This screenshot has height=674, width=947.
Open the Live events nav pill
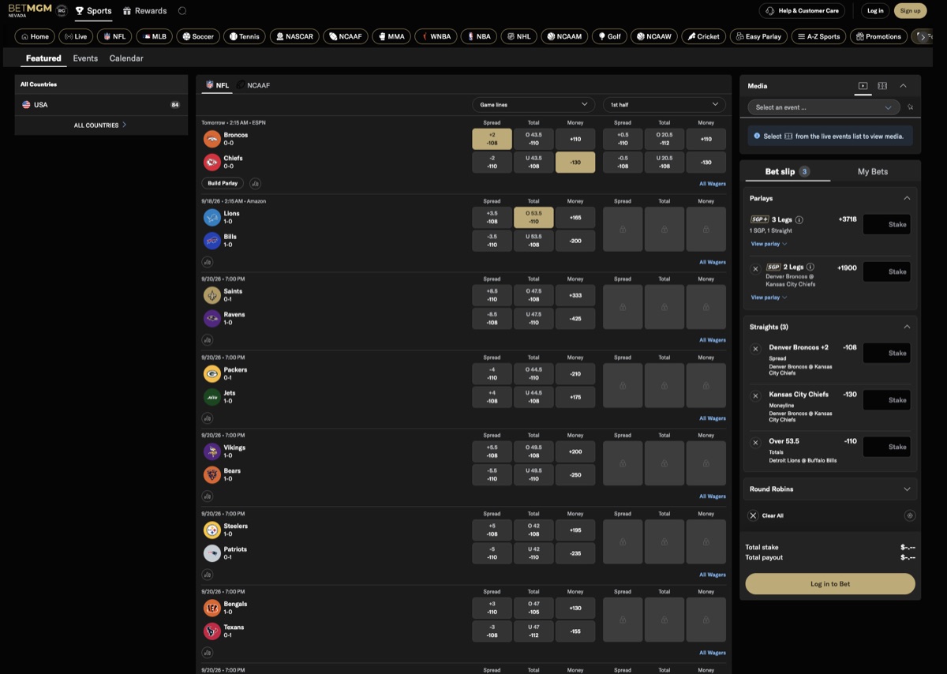click(76, 36)
